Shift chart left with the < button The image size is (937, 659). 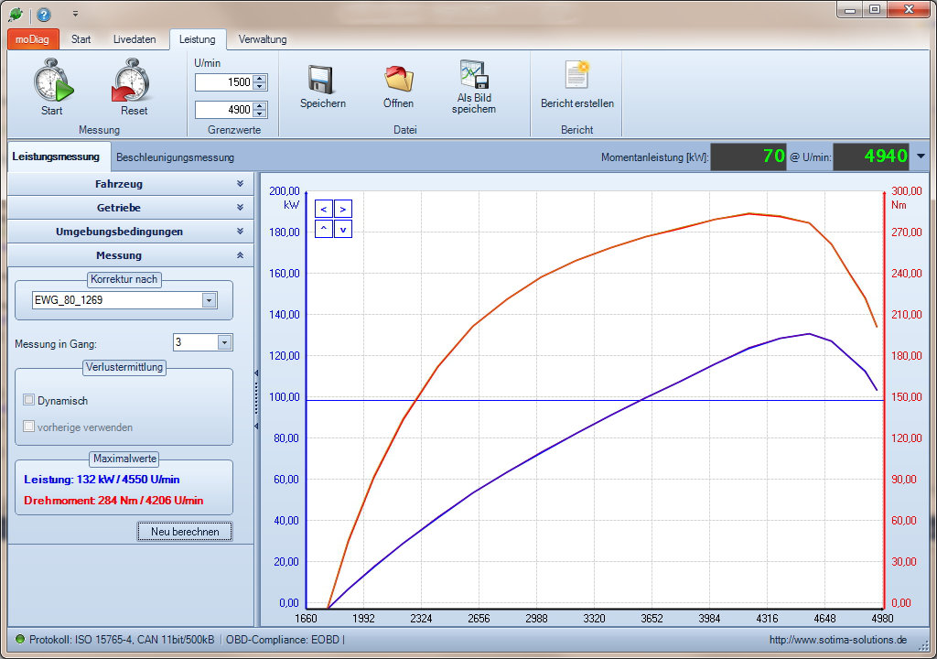tap(323, 209)
